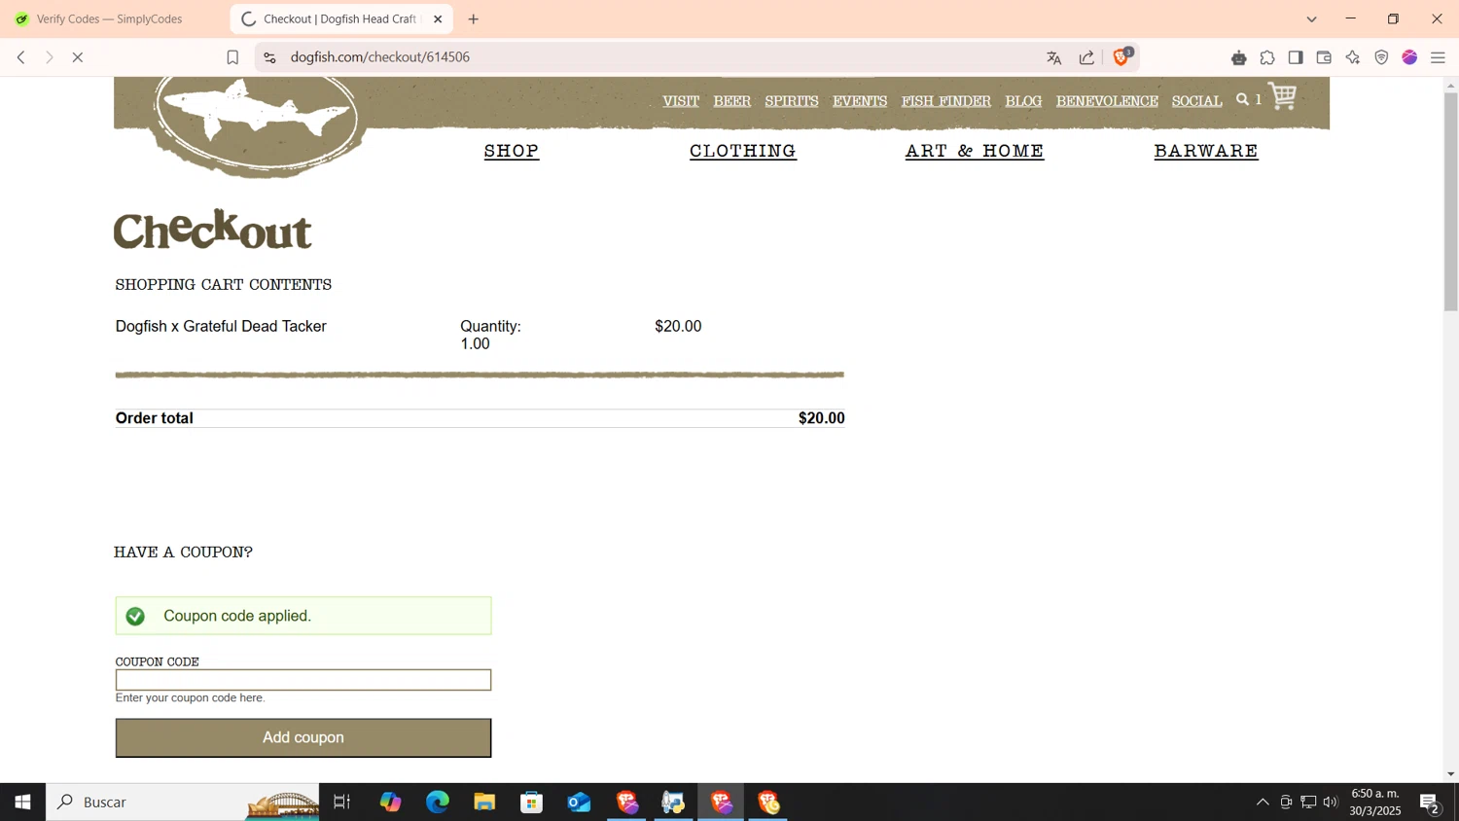Go to the ART & HOME category
The image size is (1459, 821).
(975, 151)
